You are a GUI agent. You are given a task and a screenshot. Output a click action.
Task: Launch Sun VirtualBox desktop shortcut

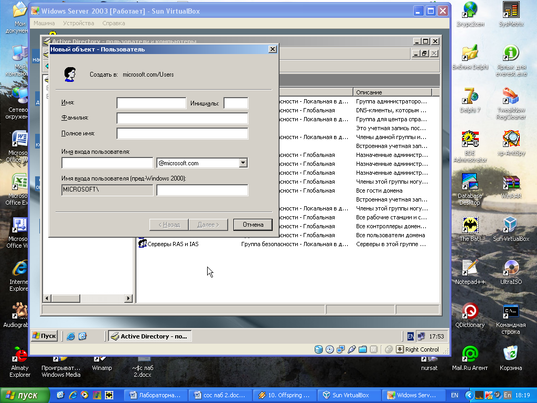(x=511, y=229)
